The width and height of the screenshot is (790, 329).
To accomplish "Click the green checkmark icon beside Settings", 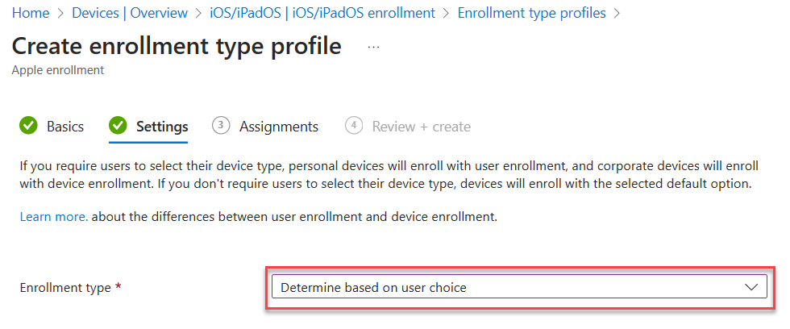I will 118,126.
